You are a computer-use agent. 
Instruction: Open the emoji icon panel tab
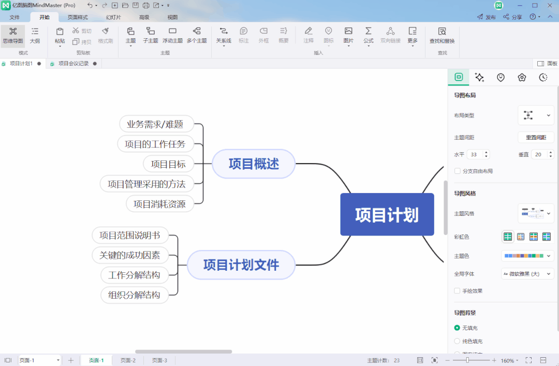(x=501, y=77)
